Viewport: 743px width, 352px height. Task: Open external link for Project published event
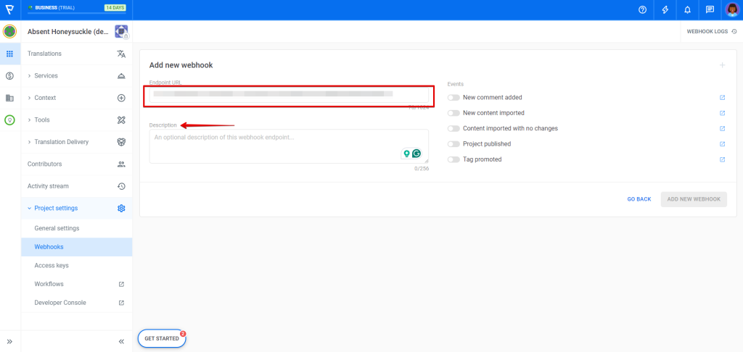tap(722, 143)
